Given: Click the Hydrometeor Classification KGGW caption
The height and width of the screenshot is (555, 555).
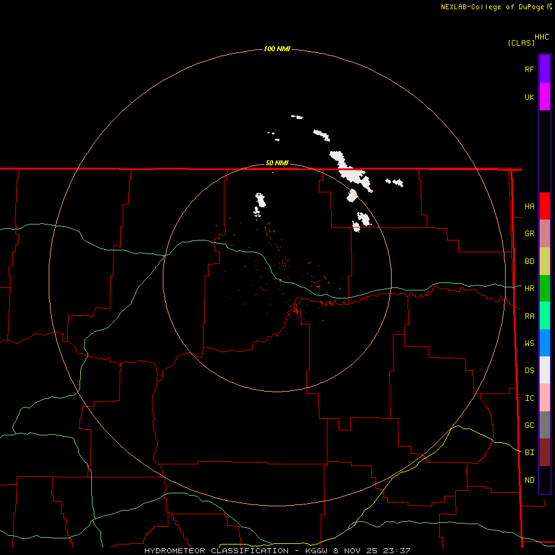Looking at the screenshot, I should (x=277, y=551).
